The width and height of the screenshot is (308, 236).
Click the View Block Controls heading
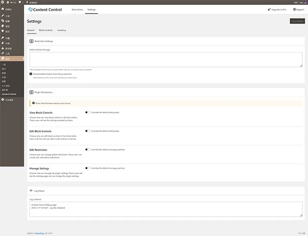tap(41, 113)
